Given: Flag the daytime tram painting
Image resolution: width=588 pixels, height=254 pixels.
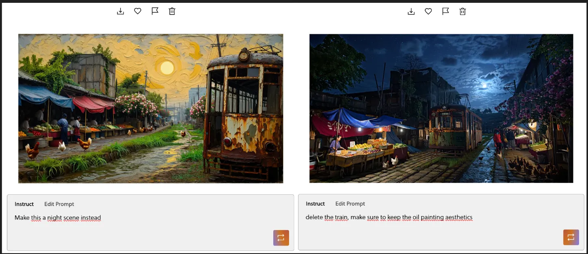Looking at the screenshot, I should (155, 11).
